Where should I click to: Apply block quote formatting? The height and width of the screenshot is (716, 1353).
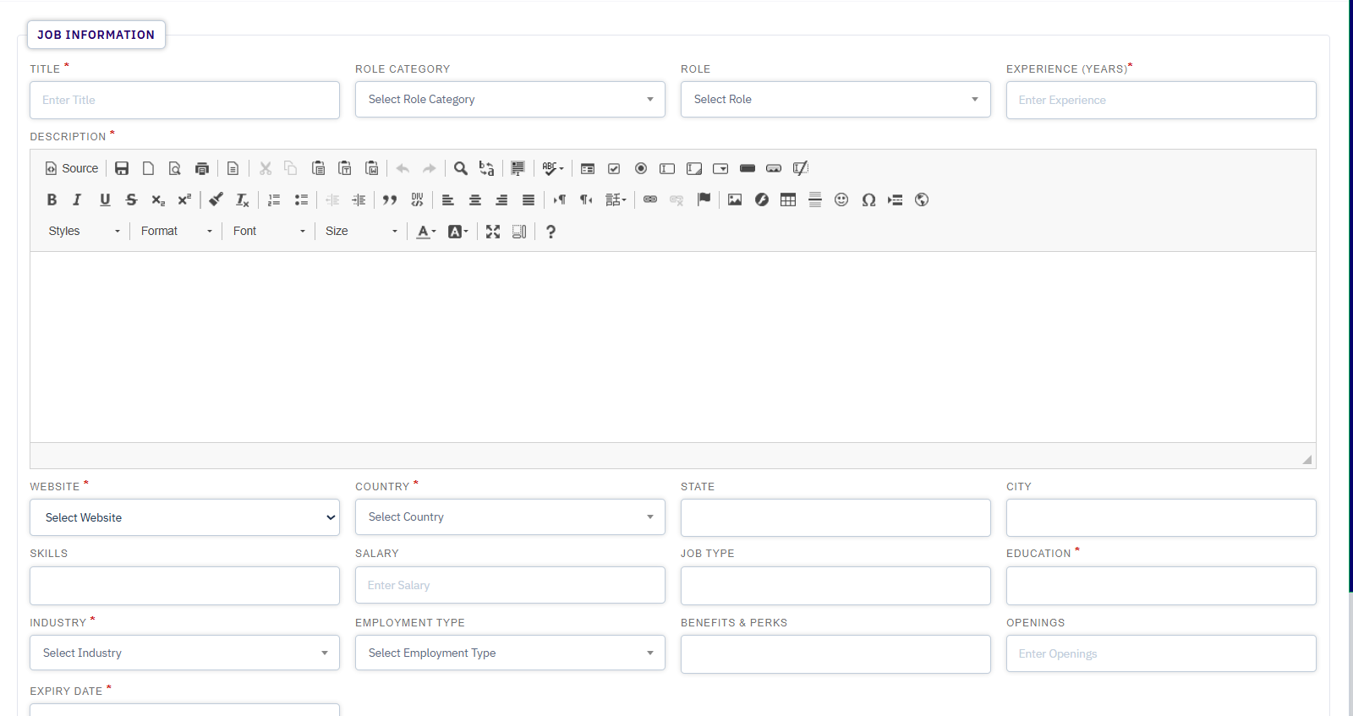[390, 199]
